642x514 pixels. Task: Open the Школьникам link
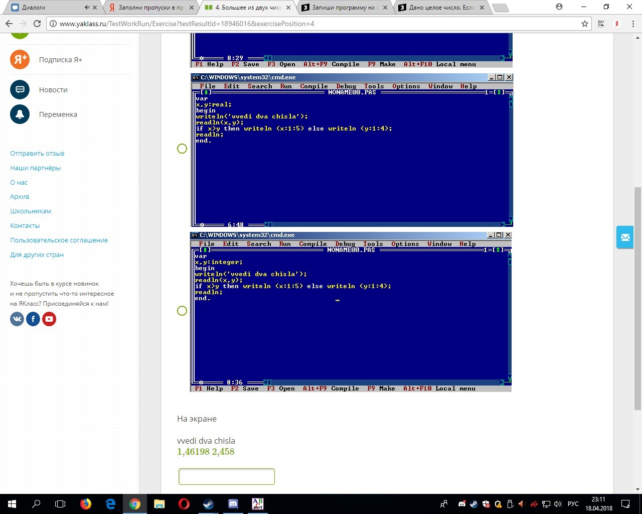[x=31, y=211]
